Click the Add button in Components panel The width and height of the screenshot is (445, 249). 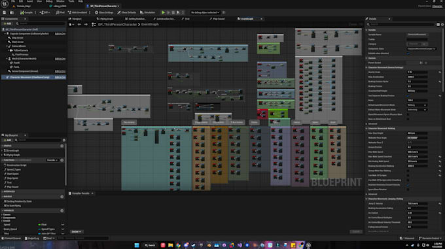tap(7, 24)
